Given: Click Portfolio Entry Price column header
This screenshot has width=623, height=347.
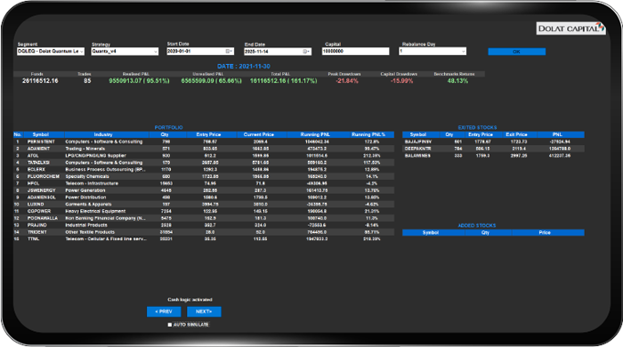Looking at the screenshot, I should 208,134.
